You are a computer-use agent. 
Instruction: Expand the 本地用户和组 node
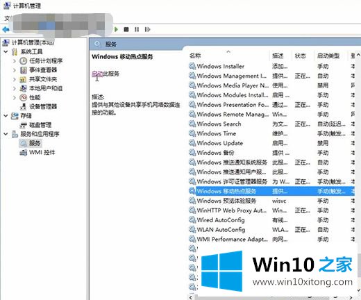pyautogui.click(x=15, y=88)
